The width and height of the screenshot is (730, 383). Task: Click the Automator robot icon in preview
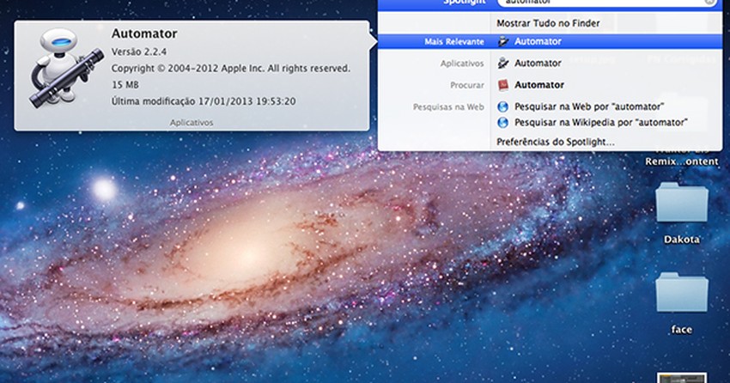(x=67, y=68)
